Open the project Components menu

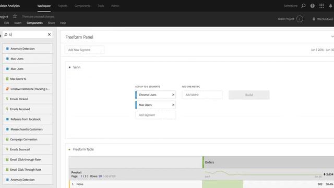click(x=34, y=23)
